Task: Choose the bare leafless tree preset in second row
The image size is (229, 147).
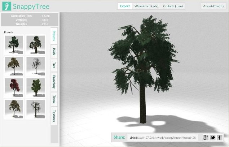Action: [35, 66]
